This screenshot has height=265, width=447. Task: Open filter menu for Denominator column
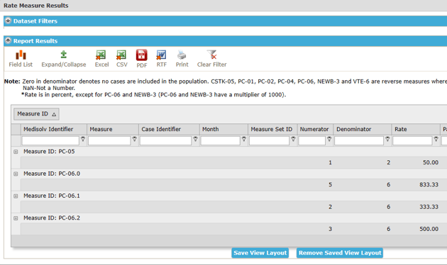(387, 139)
